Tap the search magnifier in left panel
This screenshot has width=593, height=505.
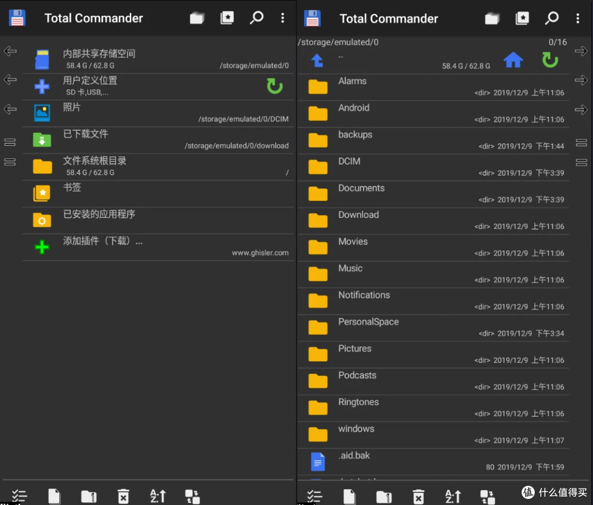point(256,18)
